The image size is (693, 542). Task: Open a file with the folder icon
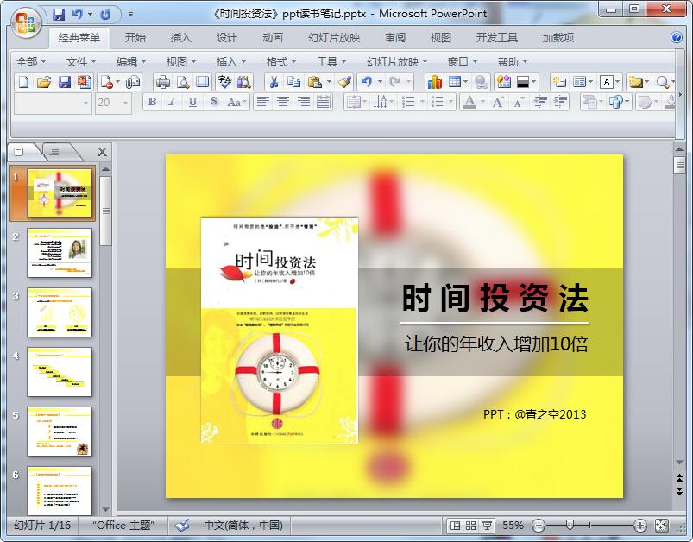pos(44,82)
